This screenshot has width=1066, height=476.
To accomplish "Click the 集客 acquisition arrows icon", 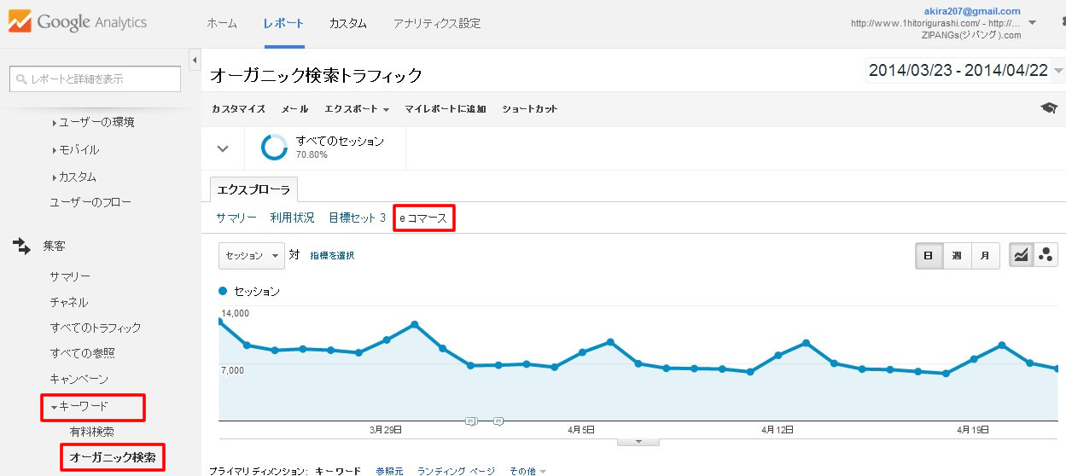I will 21,247.
